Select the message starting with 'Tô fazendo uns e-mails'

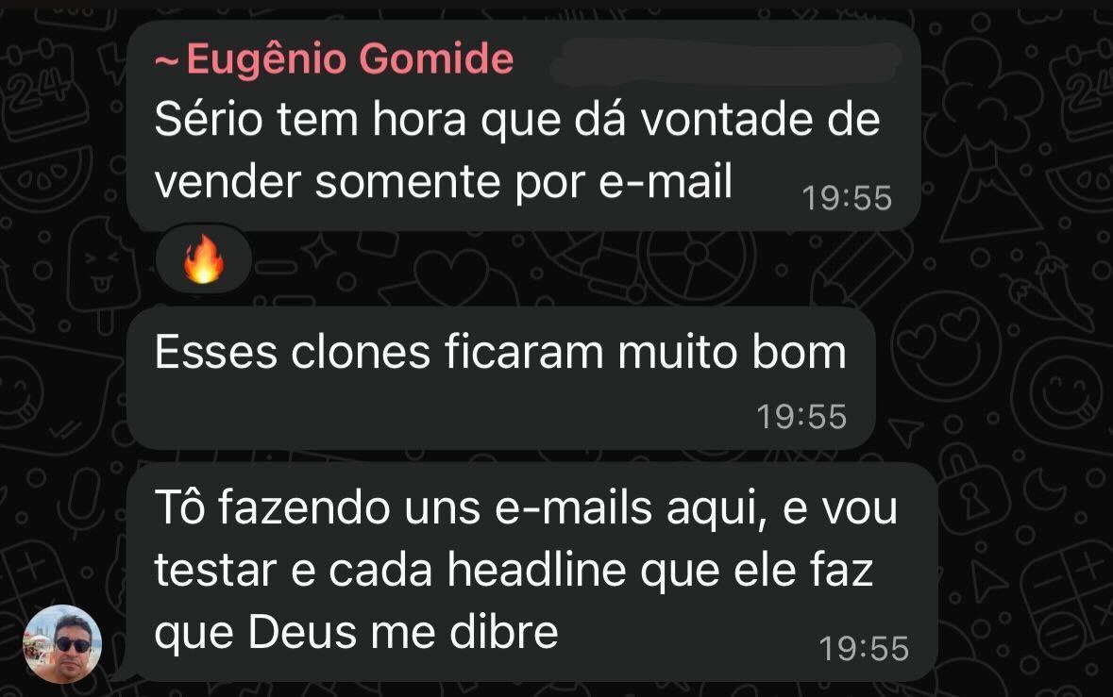click(x=532, y=572)
